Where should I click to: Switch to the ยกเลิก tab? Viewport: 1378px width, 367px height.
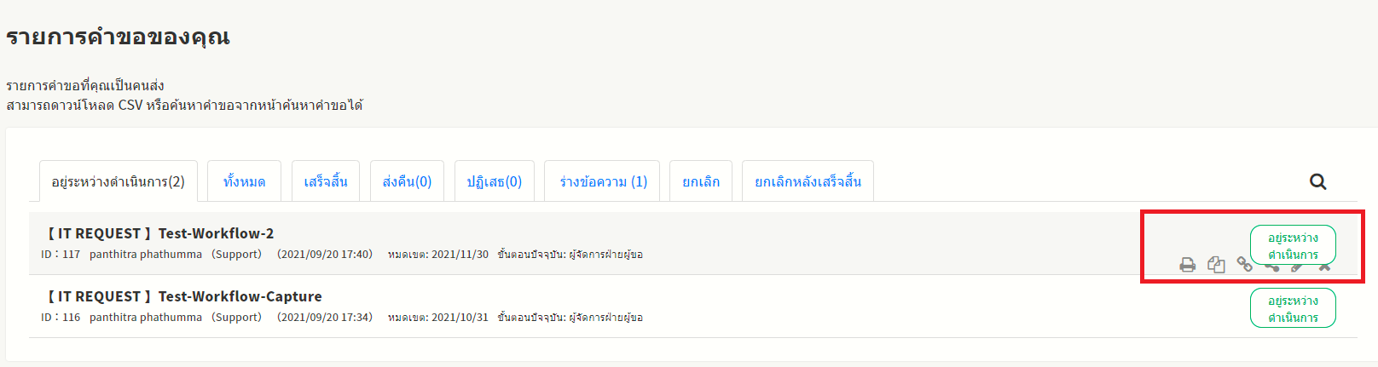click(x=701, y=181)
